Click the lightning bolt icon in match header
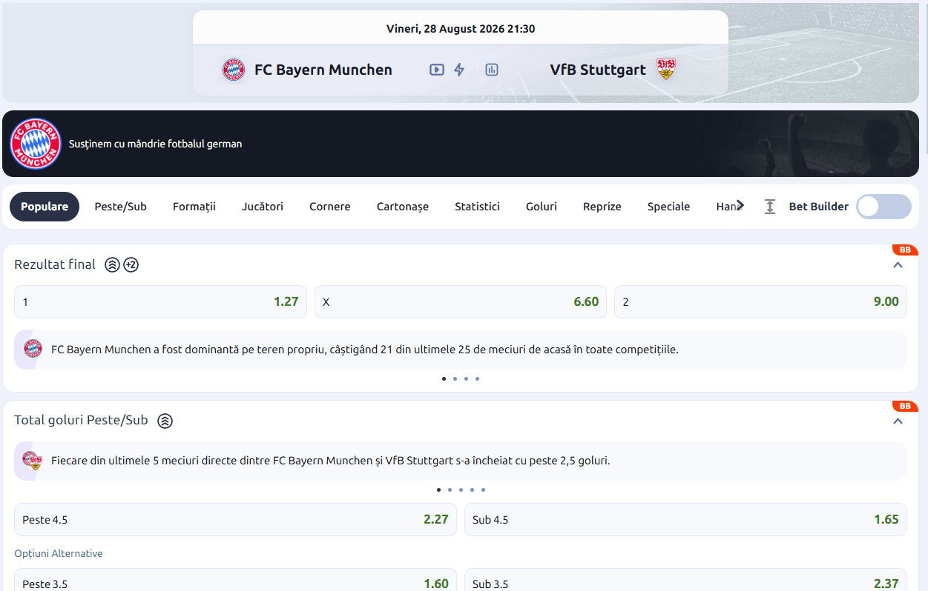Viewport: 928px width, 591px height. [459, 70]
